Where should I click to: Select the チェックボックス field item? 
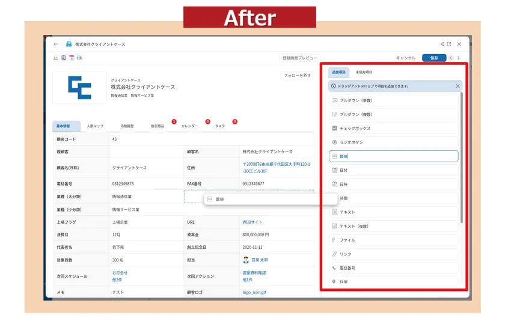(x=394, y=128)
